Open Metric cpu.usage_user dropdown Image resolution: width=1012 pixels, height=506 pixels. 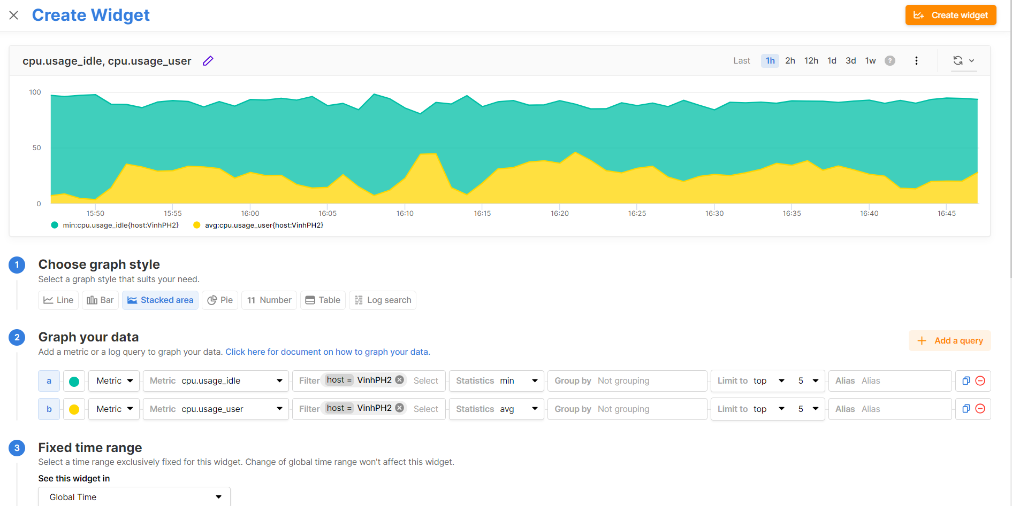(x=216, y=409)
